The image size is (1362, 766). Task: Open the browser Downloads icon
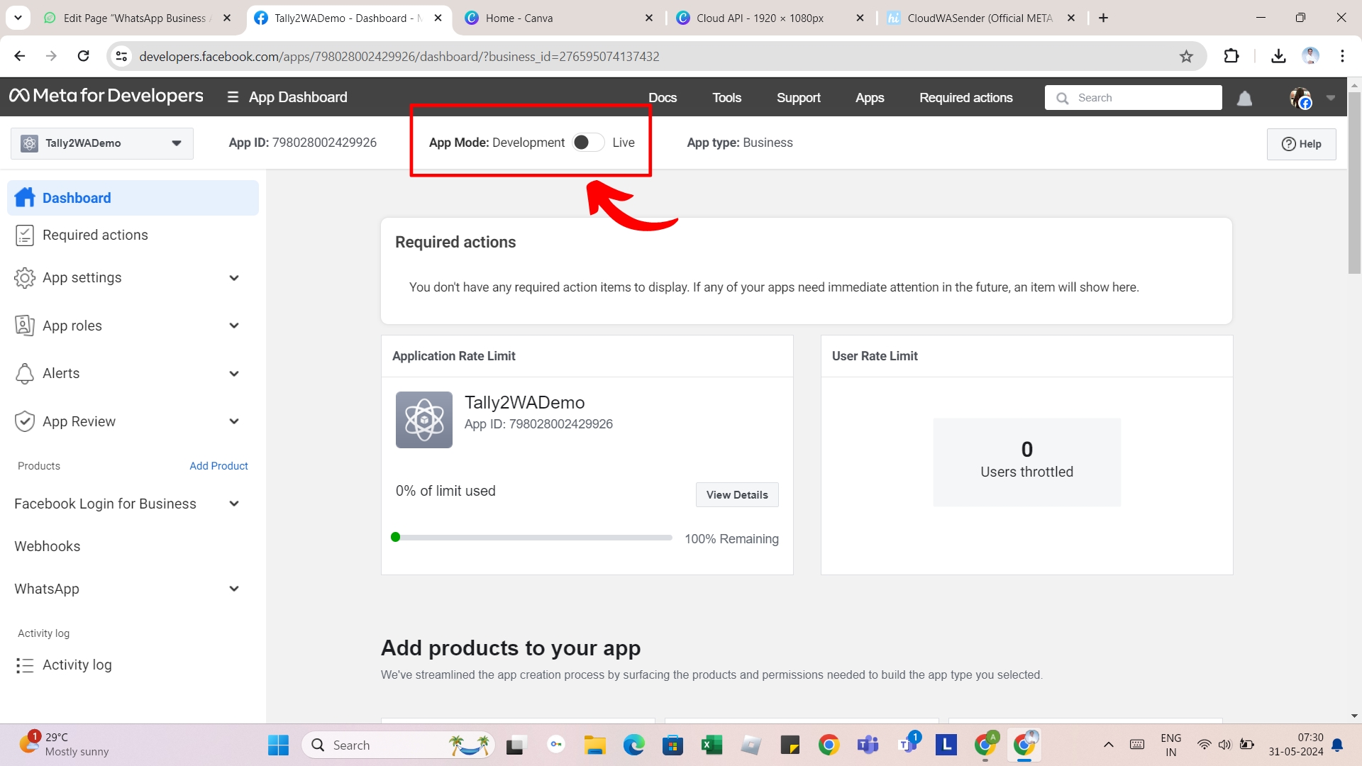(1278, 56)
